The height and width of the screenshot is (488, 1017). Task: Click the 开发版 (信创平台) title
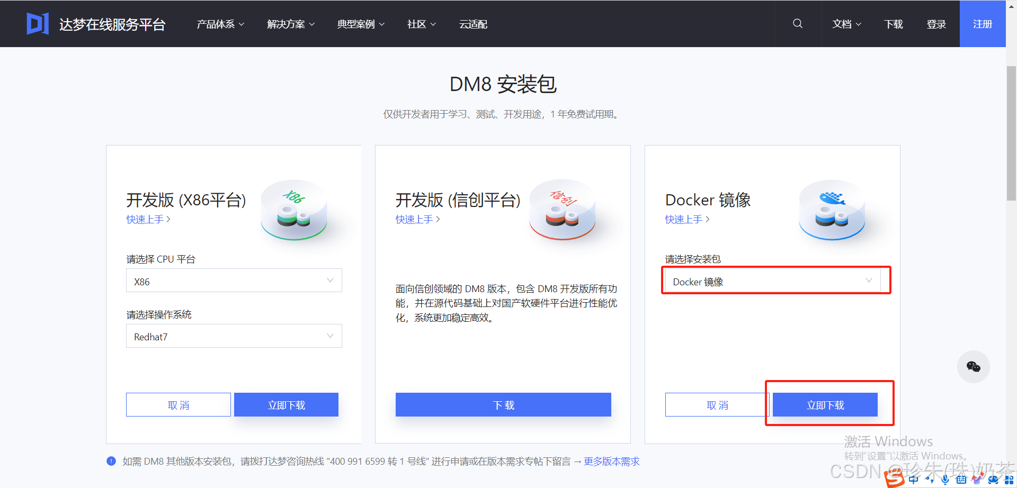[x=458, y=200]
